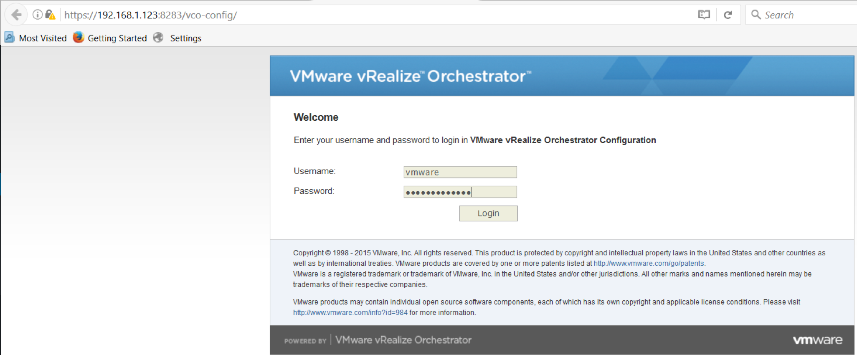Toggle reader view icon in address bar
The width and height of the screenshot is (857, 355).
704,15
